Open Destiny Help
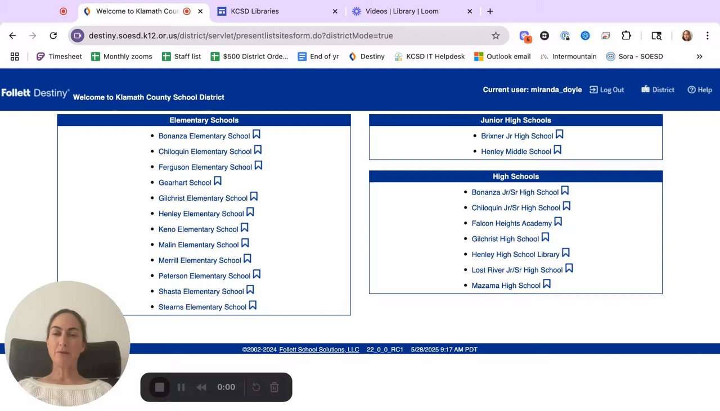The height and width of the screenshot is (411, 720). pyautogui.click(x=700, y=90)
